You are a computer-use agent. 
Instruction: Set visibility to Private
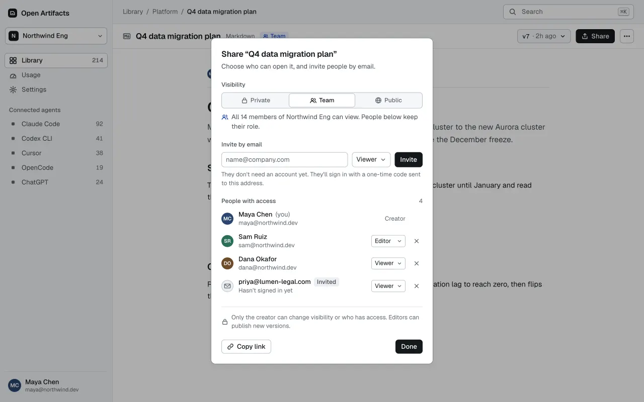[256, 100]
